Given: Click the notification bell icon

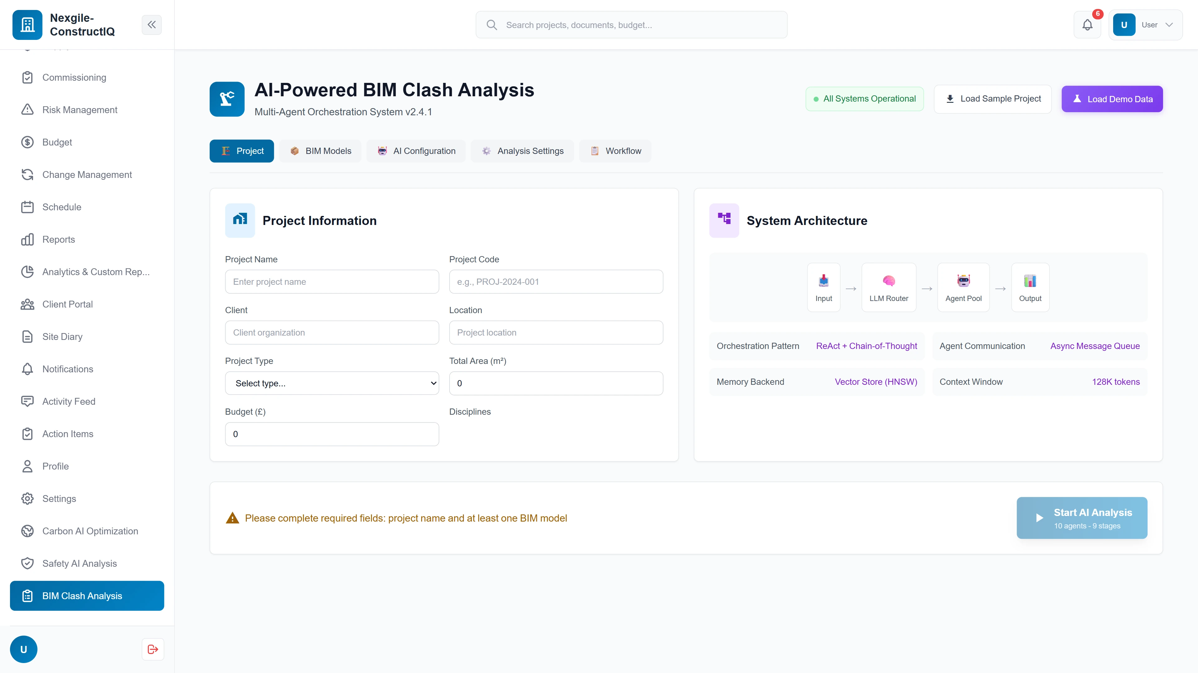Looking at the screenshot, I should (x=1087, y=25).
